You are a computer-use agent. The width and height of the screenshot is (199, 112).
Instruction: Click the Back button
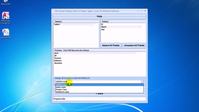click(x=99, y=94)
